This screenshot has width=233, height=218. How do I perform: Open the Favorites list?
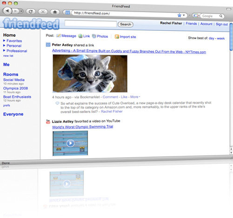pos(14,41)
